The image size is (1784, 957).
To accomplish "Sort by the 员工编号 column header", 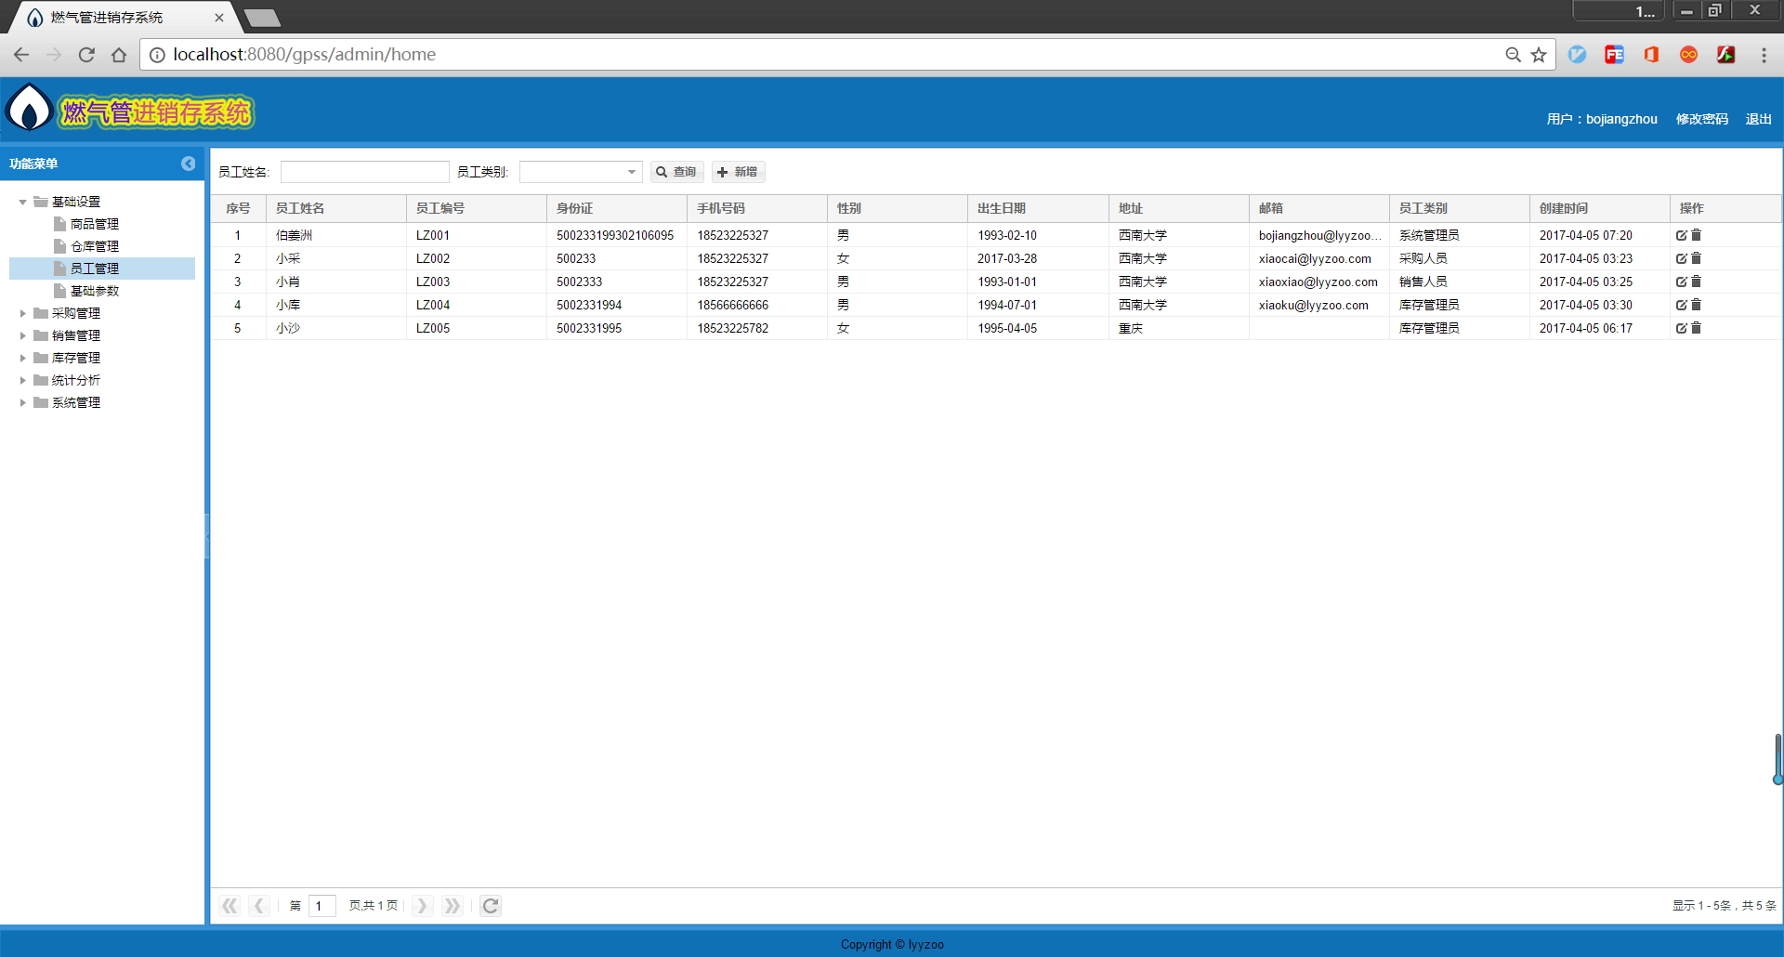I will (x=477, y=208).
